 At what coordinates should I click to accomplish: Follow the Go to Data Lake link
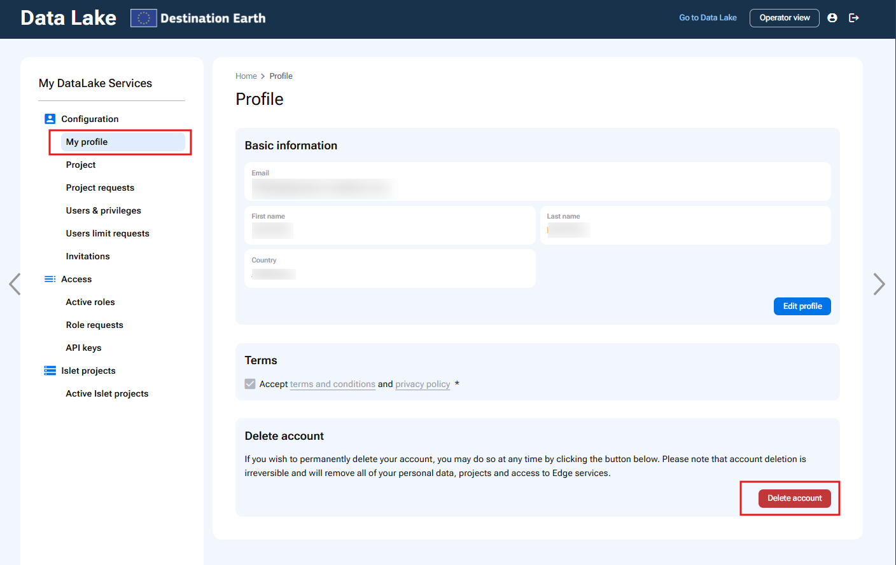point(708,18)
